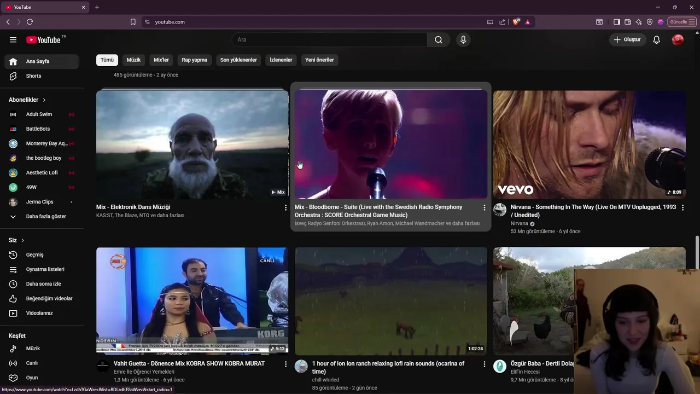Open Brave Shields lion icon
Viewport: 700px width, 394px height.
tap(516, 22)
